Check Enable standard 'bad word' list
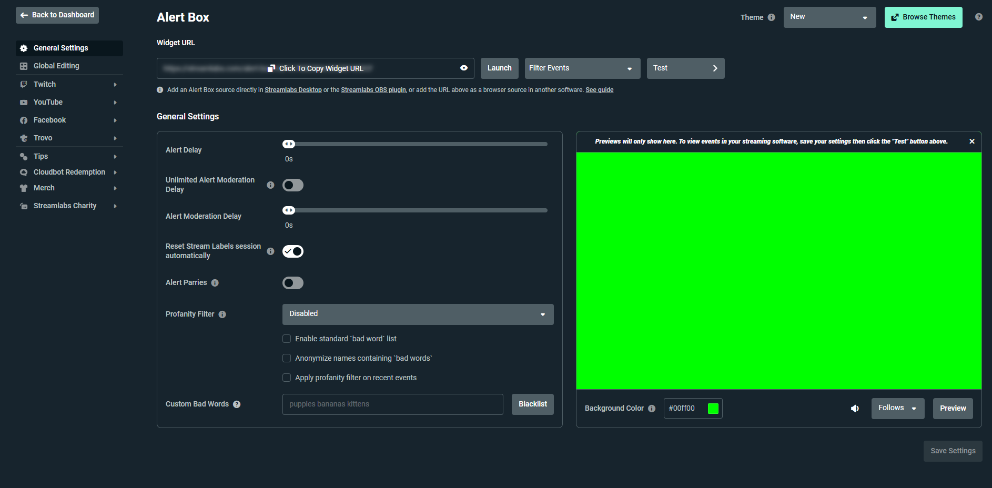The width and height of the screenshot is (992, 488). pos(287,339)
